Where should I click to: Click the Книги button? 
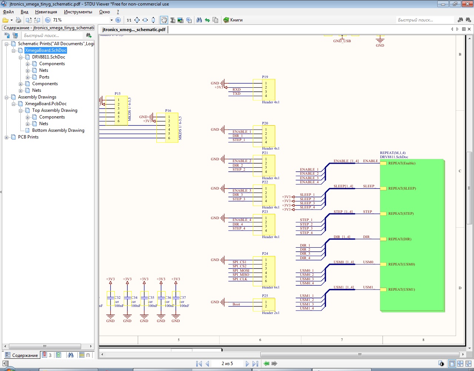pyautogui.click(x=233, y=20)
